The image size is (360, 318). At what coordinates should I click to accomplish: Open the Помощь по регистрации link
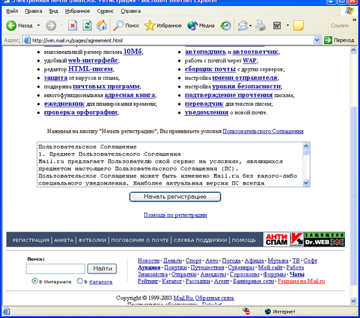coord(175,215)
